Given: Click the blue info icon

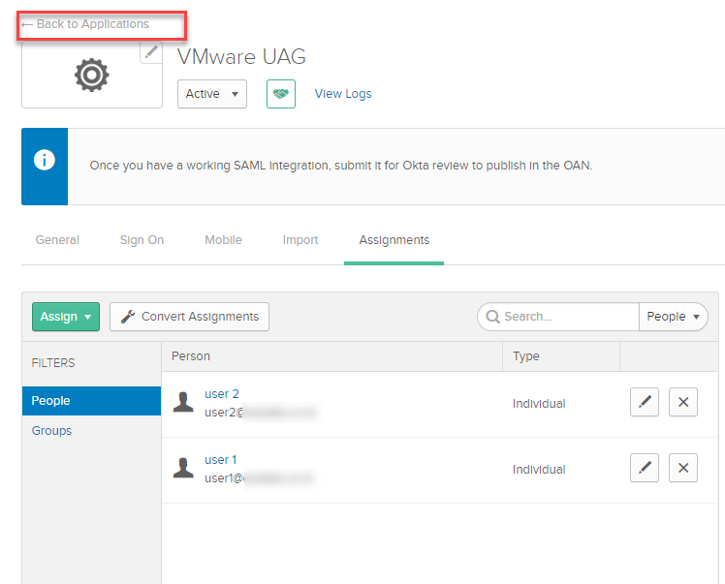Looking at the screenshot, I should pyautogui.click(x=45, y=160).
